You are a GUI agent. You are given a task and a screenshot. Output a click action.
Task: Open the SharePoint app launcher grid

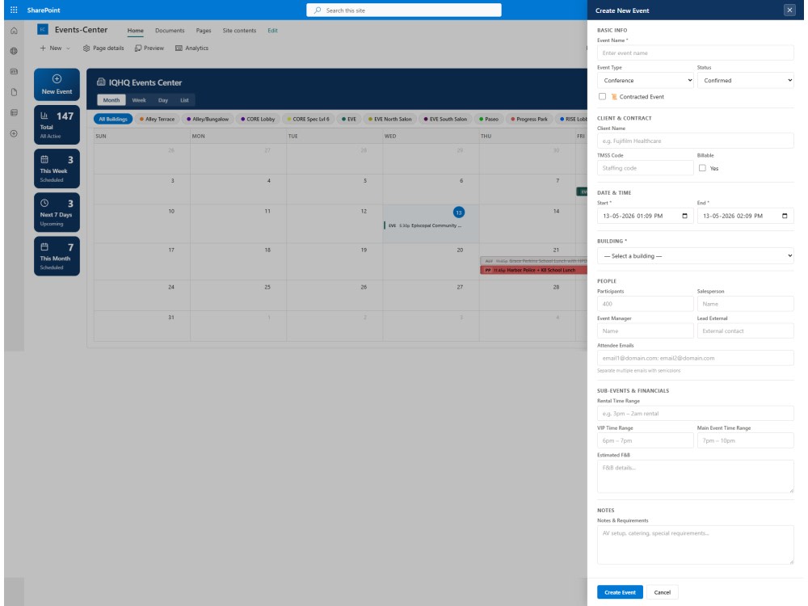point(14,10)
